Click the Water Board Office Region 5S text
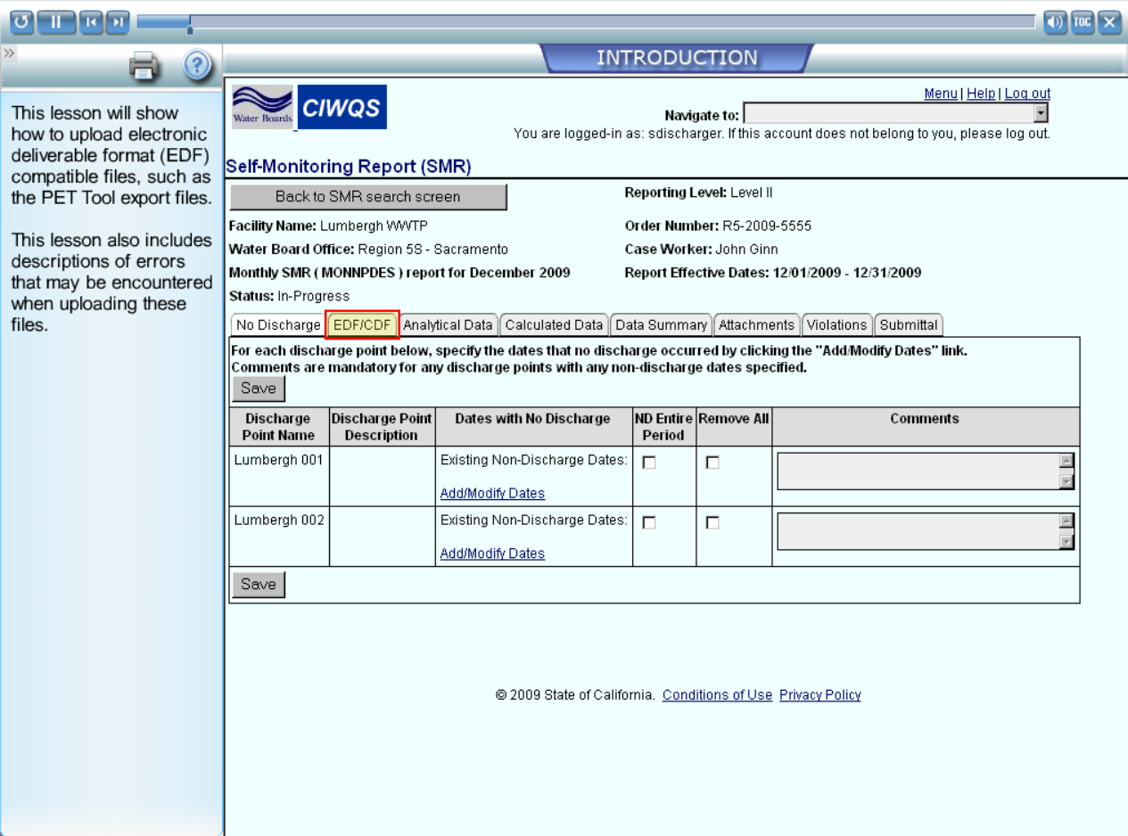Screen dimensions: 1128x836 pos(368,250)
